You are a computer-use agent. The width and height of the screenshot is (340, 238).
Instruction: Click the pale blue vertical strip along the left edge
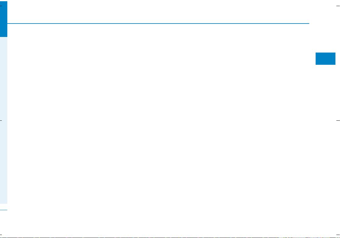point(4,120)
